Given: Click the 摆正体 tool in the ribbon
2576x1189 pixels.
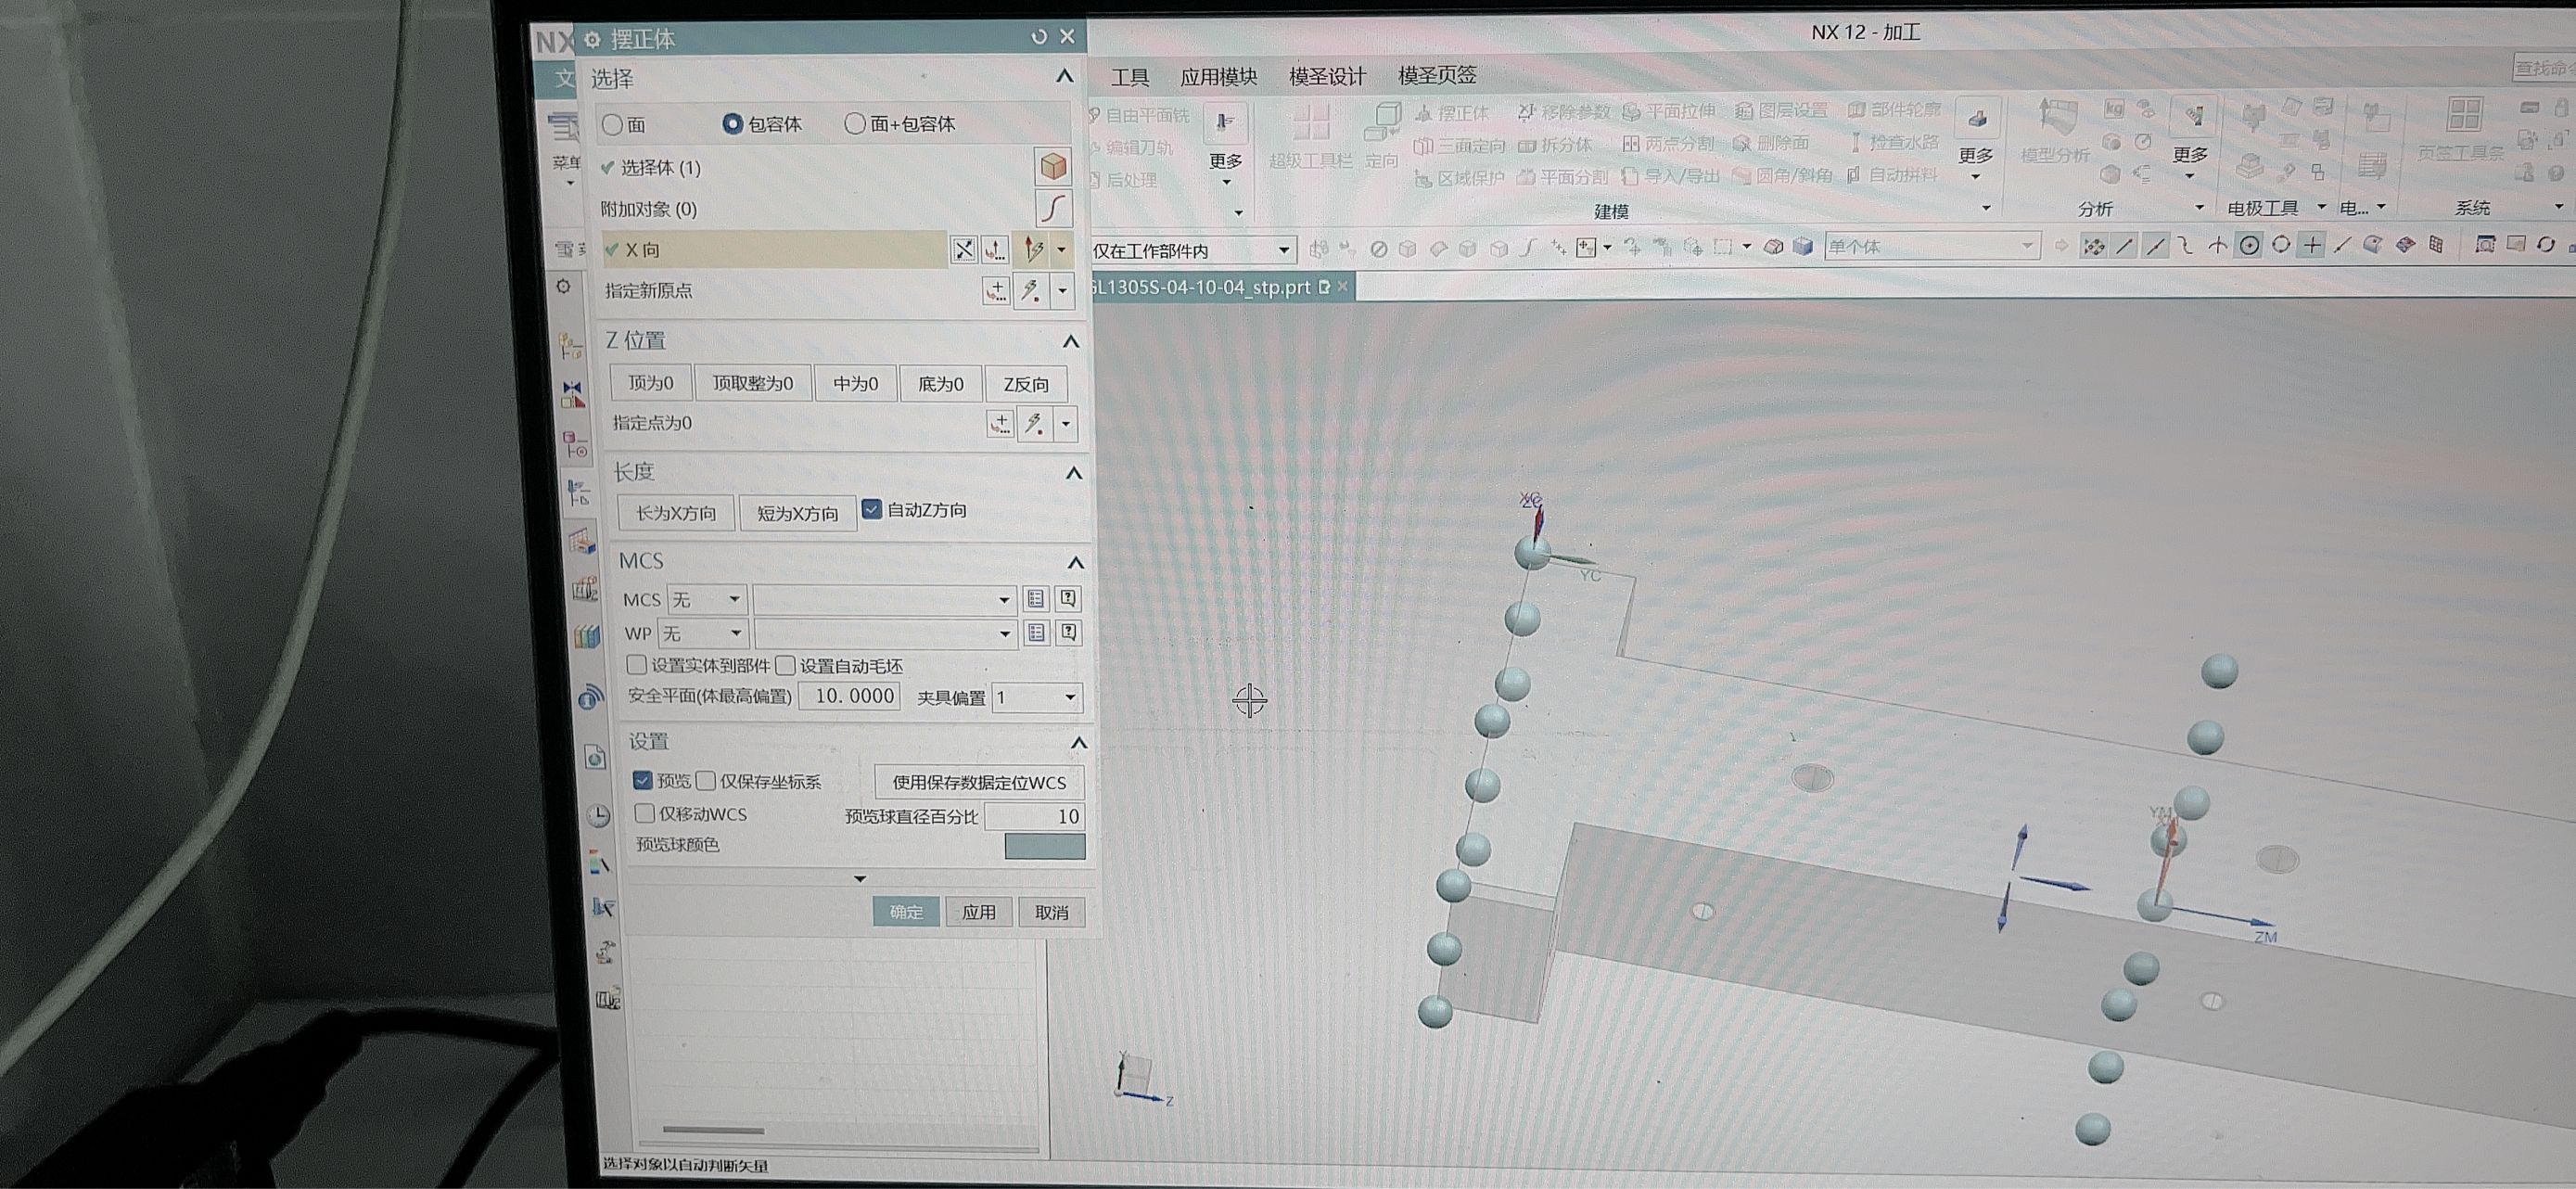Looking at the screenshot, I should pyautogui.click(x=1453, y=113).
